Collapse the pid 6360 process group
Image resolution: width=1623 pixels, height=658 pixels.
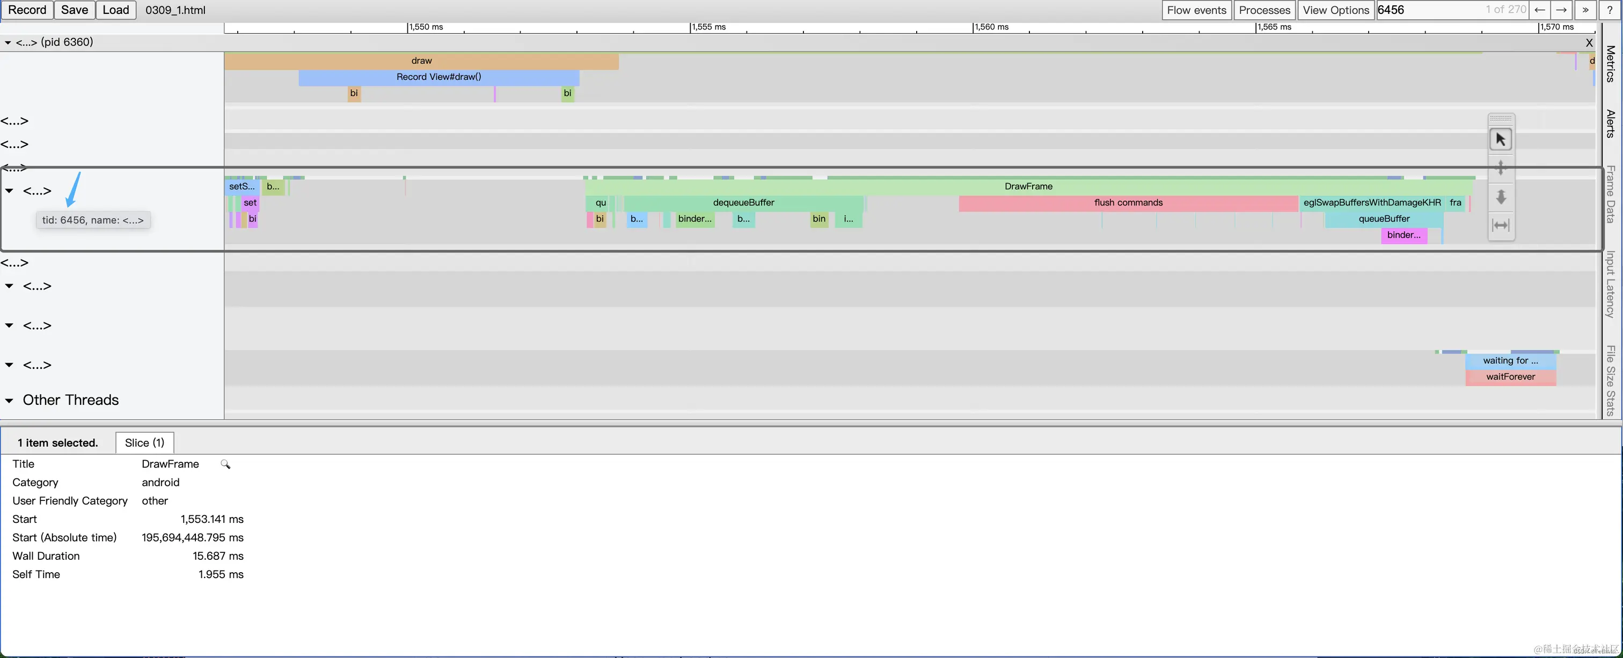(x=8, y=42)
